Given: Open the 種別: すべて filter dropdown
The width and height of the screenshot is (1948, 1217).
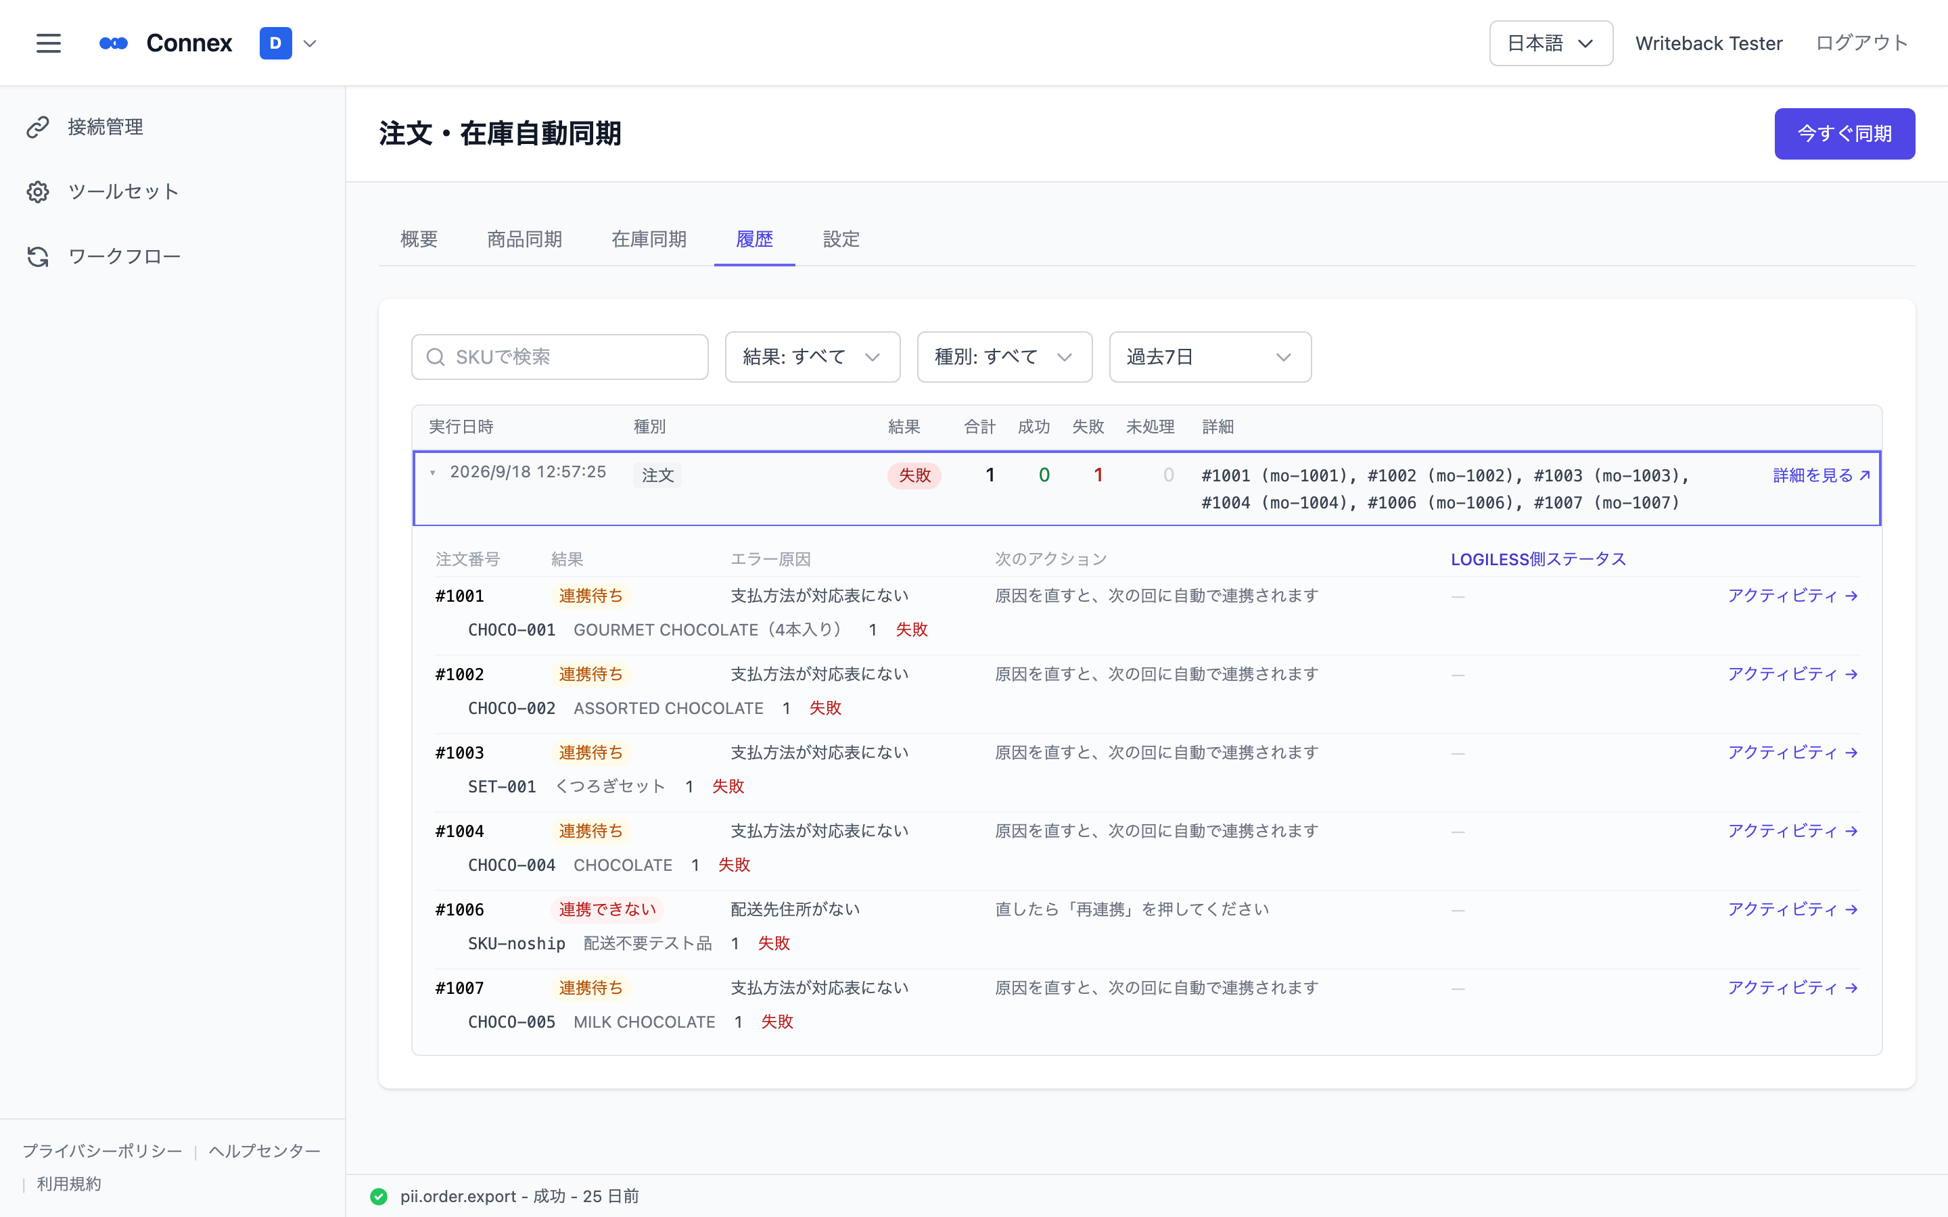Looking at the screenshot, I should [x=1004, y=356].
